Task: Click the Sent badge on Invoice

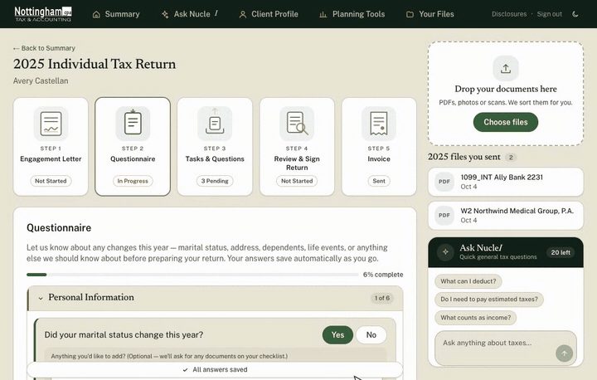Action: pos(379,181)
